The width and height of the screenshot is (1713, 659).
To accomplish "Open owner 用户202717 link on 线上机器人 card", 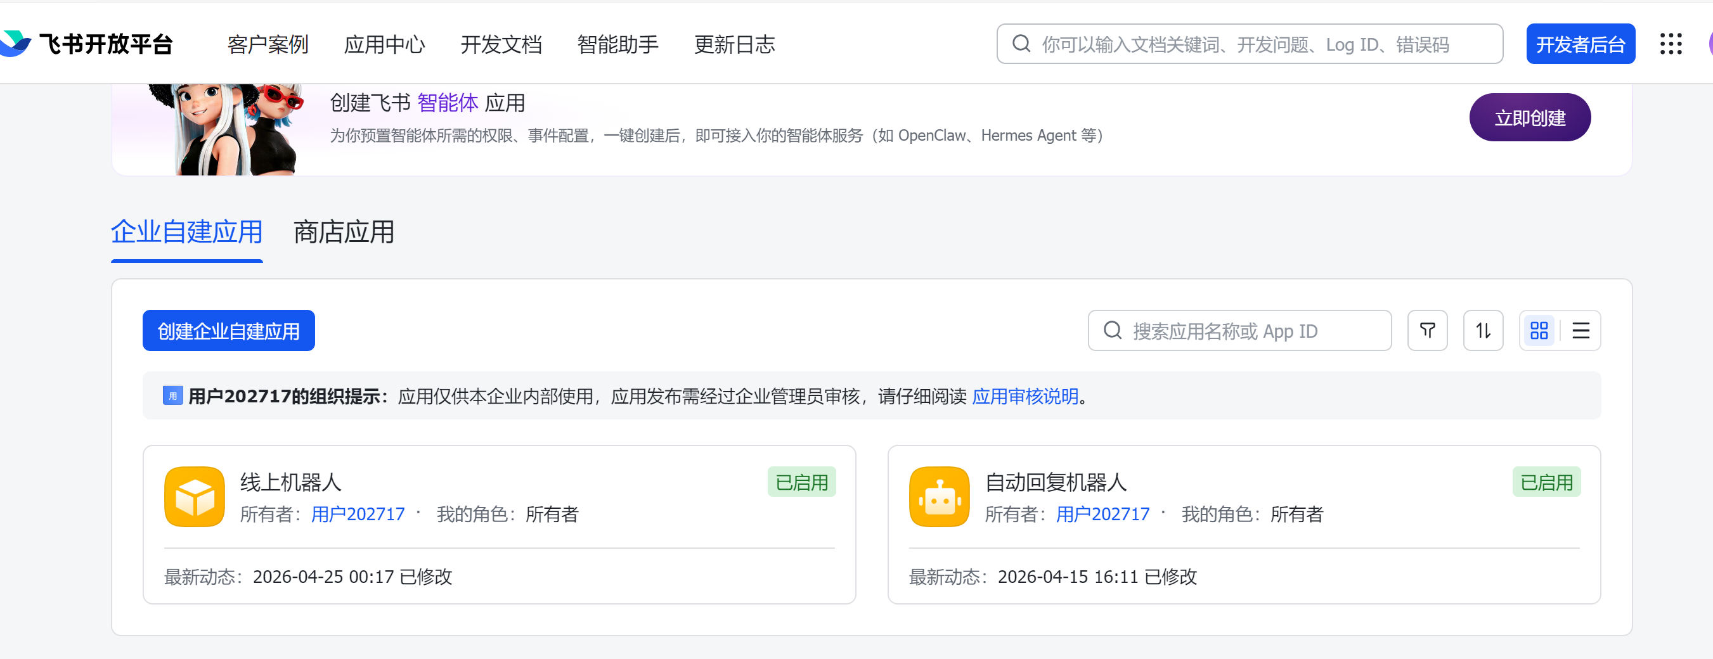I will [x=358, y=514].
